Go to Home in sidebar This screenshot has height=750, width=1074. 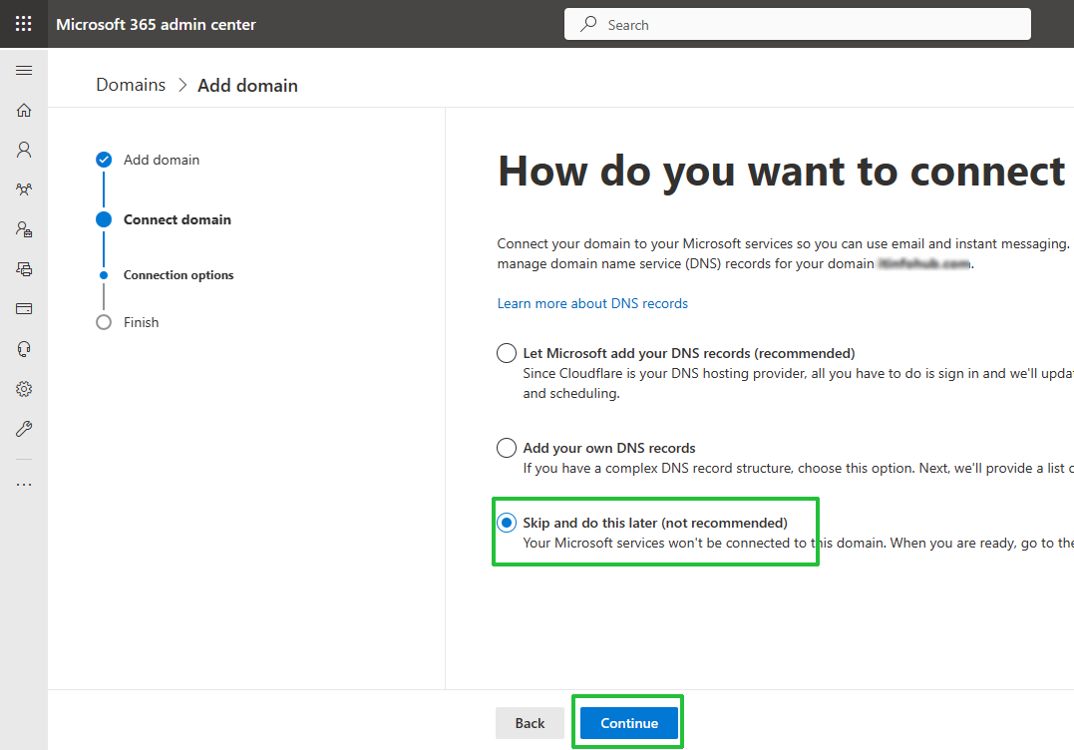coord(24,111)
